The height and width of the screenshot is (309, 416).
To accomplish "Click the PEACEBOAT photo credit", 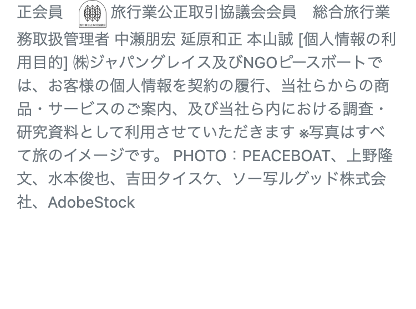I will click(x=286, y=156).
